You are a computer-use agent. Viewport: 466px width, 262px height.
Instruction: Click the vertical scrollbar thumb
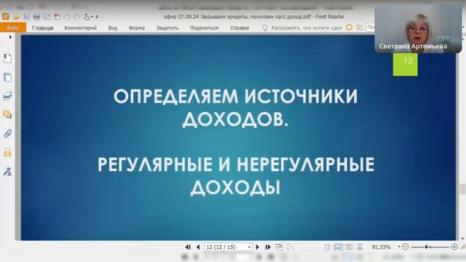[462, 189]
